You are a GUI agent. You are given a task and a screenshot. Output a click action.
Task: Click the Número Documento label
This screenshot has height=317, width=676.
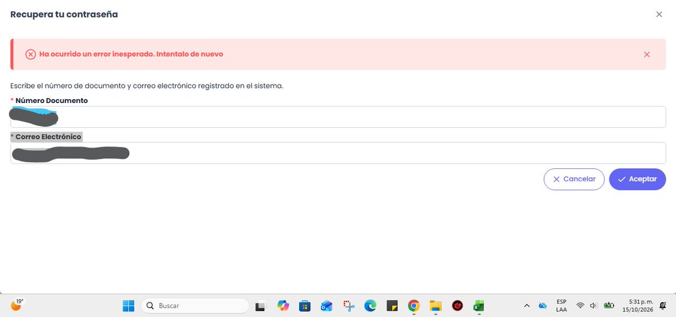pyautogui.click(x=51, y=101)
